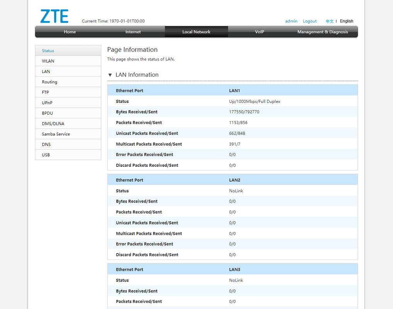The height and width of the screenshot is (309, 393).
Task: Open BPDU in the sidebar
Action: click(68, 113)
